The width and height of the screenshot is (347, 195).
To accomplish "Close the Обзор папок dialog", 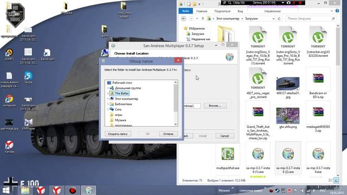I will point(178,60).
